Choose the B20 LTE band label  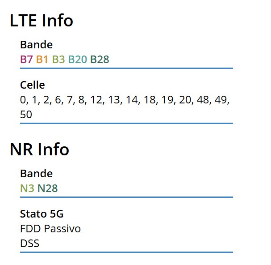(x=77, y=60)
